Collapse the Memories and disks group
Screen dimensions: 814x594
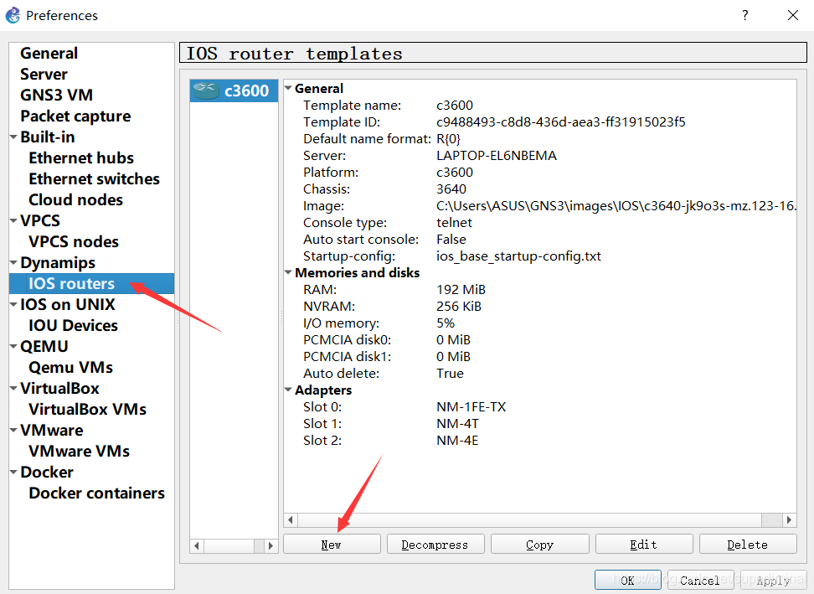(288, 272)
